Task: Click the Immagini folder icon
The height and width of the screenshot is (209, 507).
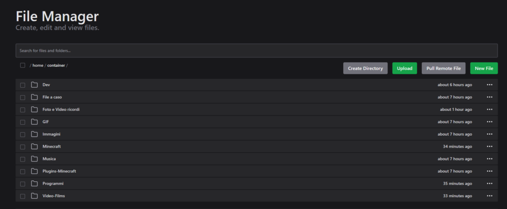Action: [x=34, y=134]
